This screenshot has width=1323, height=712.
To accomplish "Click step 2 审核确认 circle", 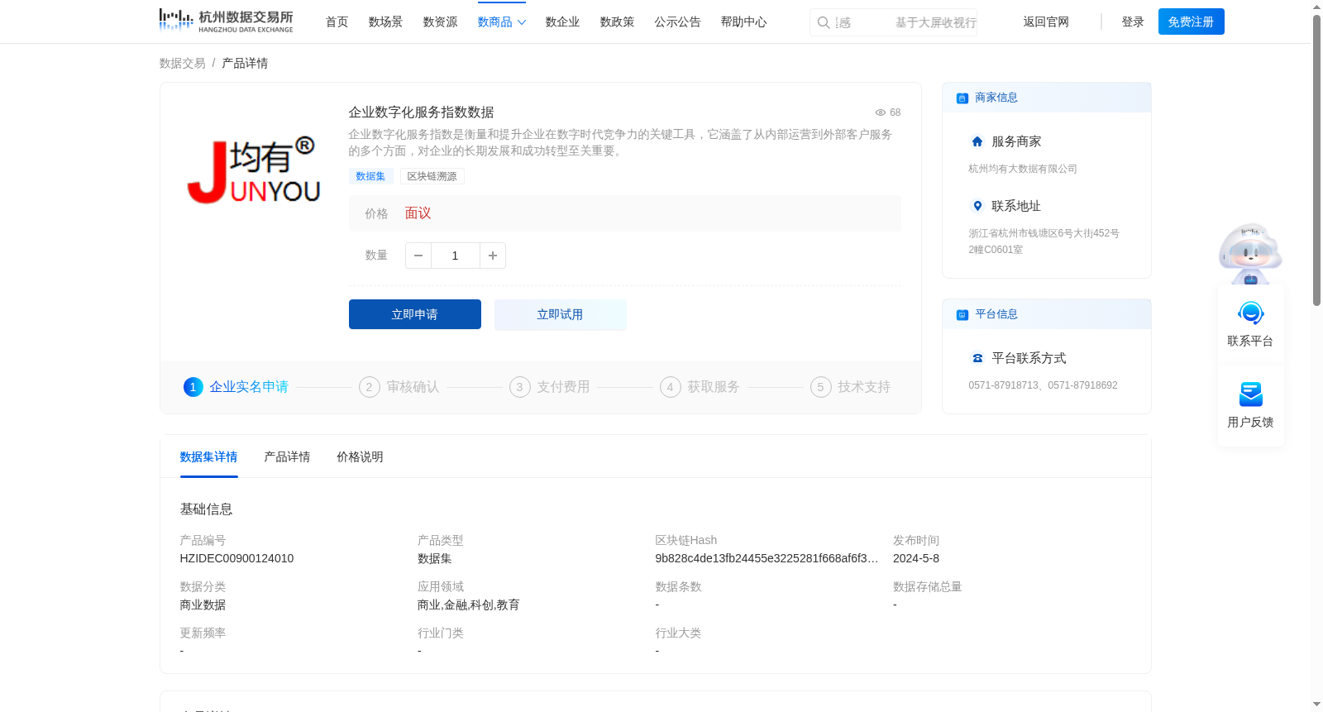I will pos(370,387).
